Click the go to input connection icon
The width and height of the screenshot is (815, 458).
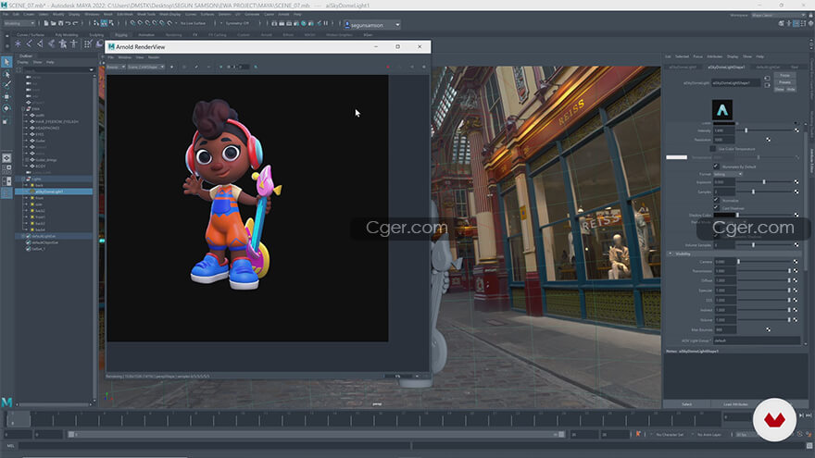pos(767,79)
